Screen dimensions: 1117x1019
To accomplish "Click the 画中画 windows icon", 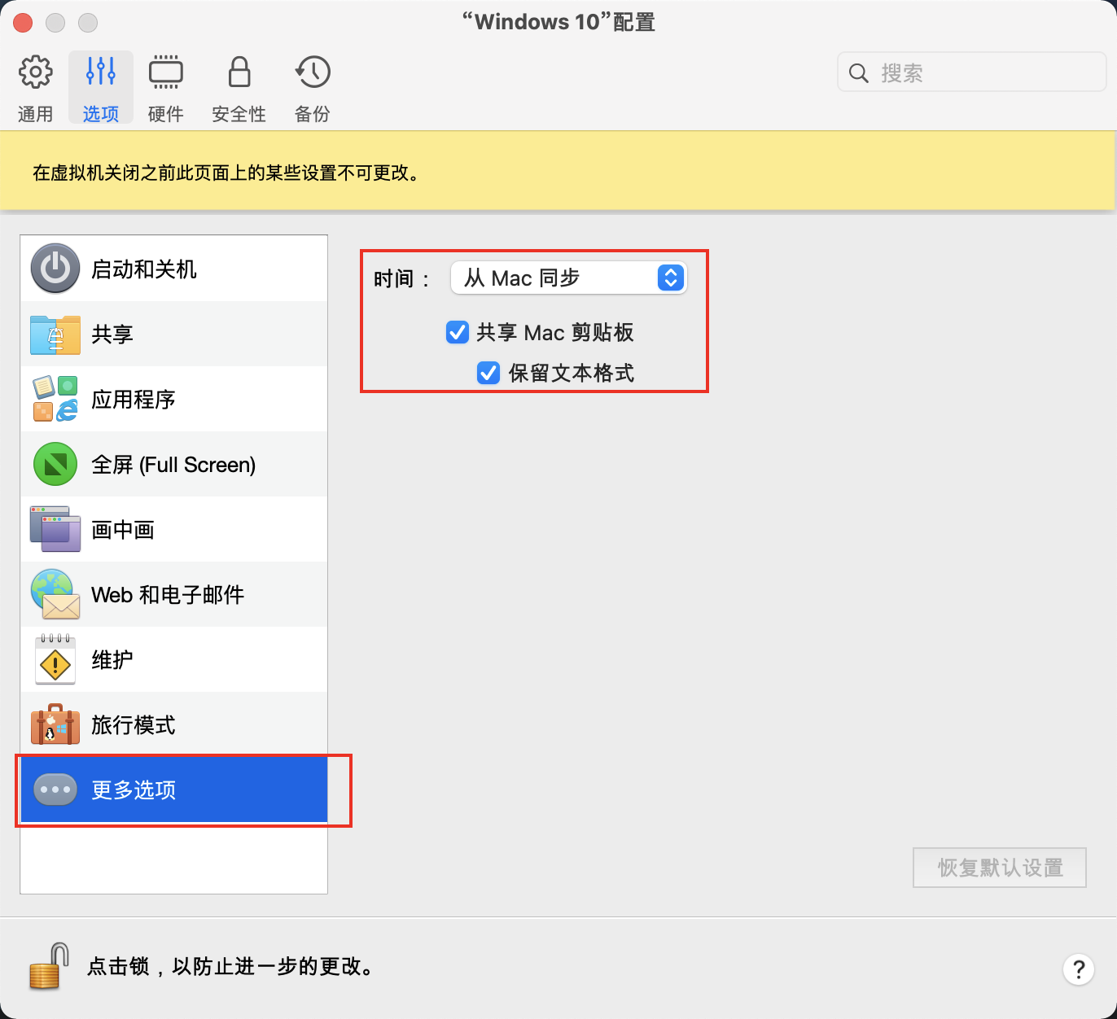I will tap(55, 529).
